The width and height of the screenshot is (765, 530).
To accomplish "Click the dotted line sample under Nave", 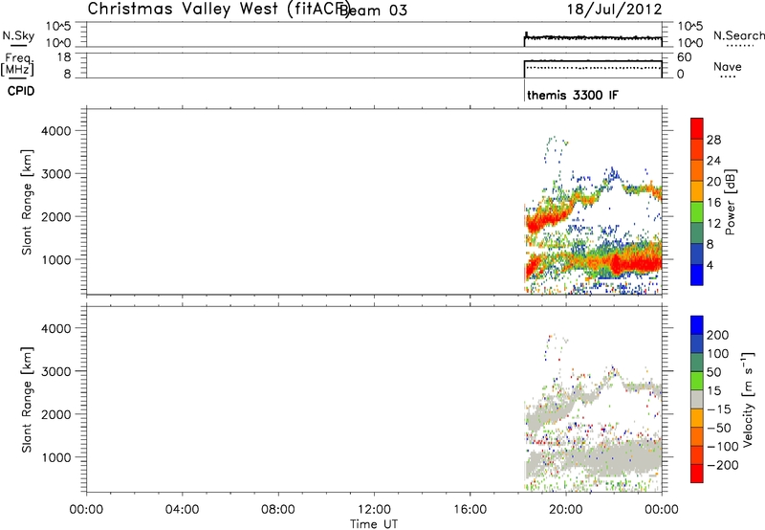I will pyautogui.click(x=728, y=77).
